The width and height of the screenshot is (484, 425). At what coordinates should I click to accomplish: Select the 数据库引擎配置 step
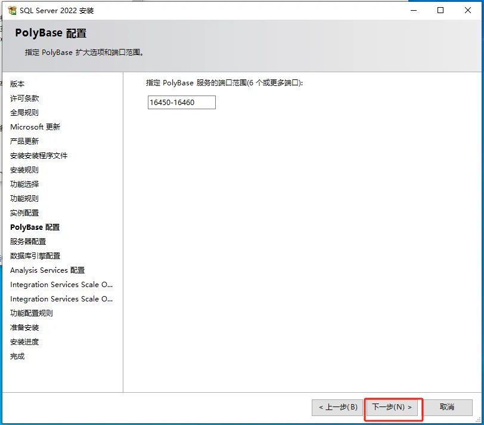pyautogui.click(x=35, y=255)
